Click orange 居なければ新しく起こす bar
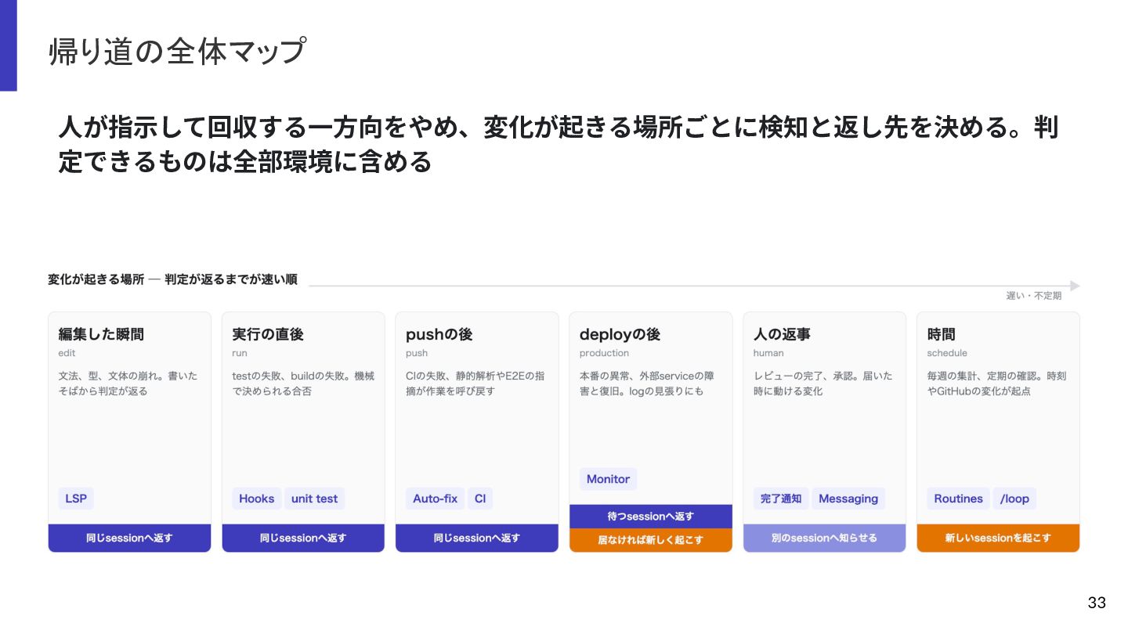 click(x=651, y=540)
